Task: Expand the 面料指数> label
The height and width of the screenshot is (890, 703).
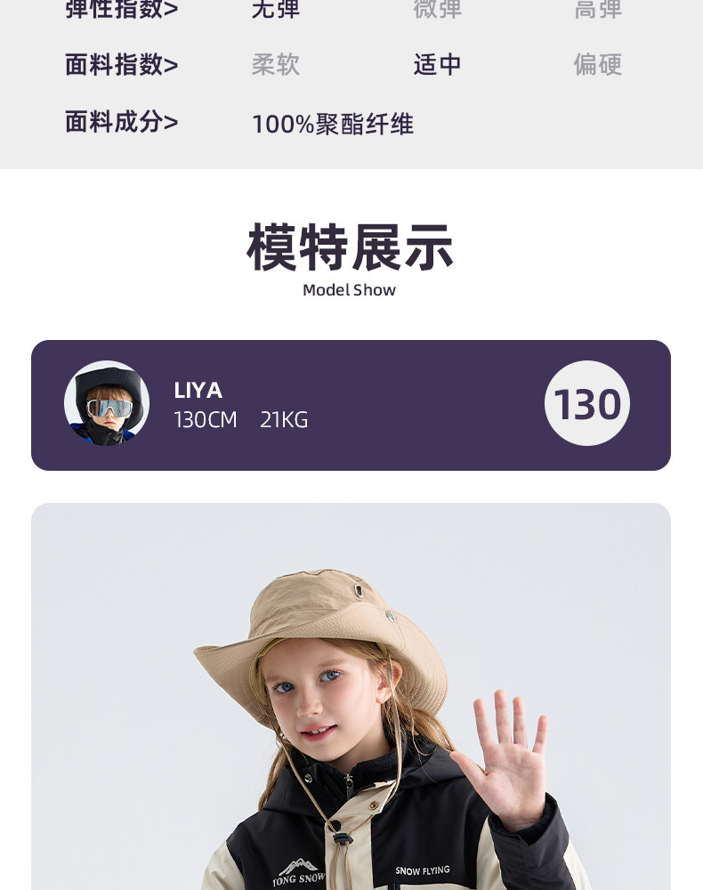Action: (x=122, y=65)
